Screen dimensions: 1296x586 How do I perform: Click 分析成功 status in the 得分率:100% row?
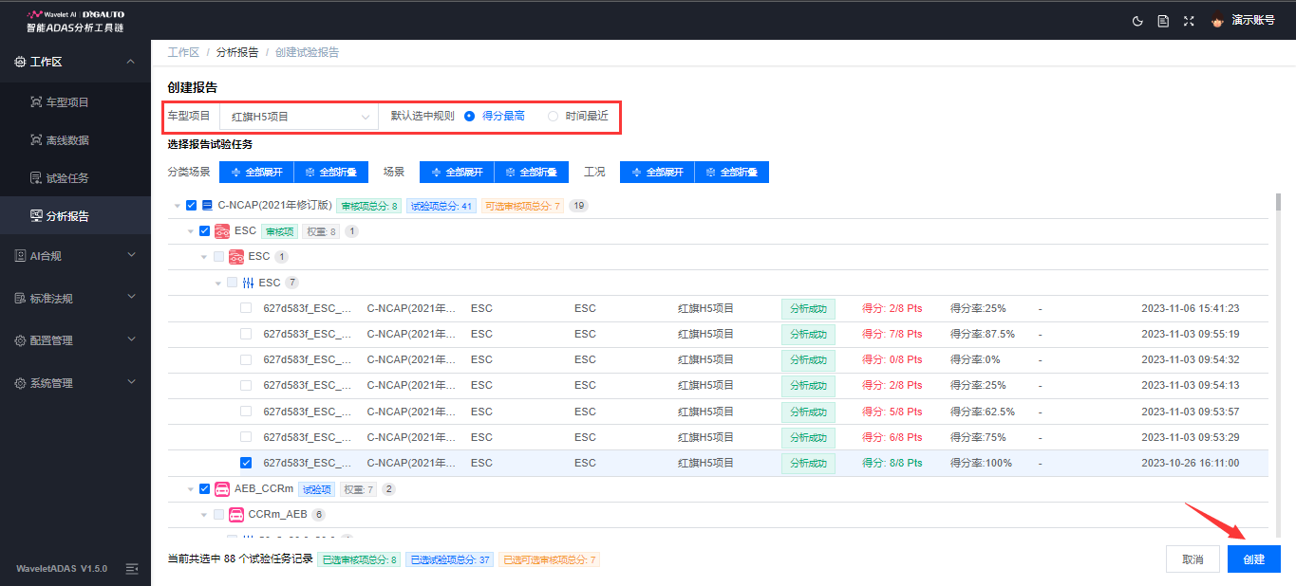tap(808, 463)
